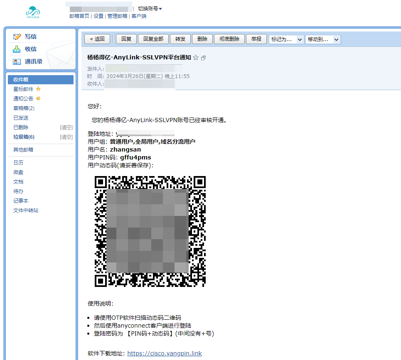Screen dimensions: 401x360
Task: Star this email with the star icon
Action: click(196, 57)
